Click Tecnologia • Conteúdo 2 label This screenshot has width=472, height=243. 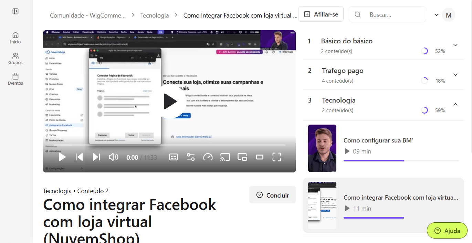click(76, 191)
